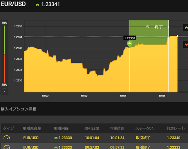This screenshot has width=188, height=149.
Task: Click the green portion of the sentiment bar
Action: [4, 40]
